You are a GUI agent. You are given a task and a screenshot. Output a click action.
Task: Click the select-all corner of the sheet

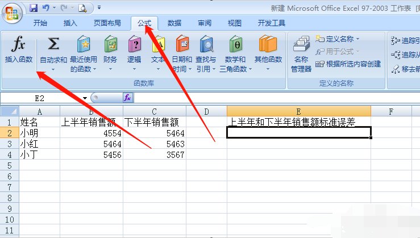click(x=10, y=111)
